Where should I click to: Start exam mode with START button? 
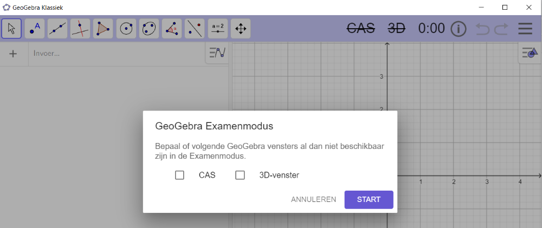369,200
